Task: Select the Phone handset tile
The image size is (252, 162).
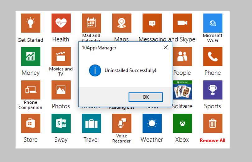Action: point(213,56)
